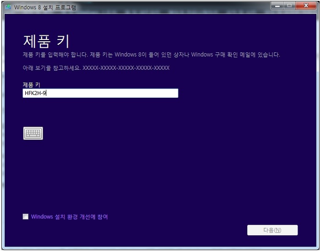Click the 제품 키를 입력해야 합니다 description line
Screen dimensions: 321x251
tap(151, 55)
